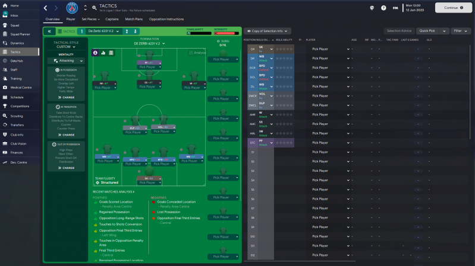The width and height of the screenshot is (475, 266).
Task: Toggle the Analysis checkbox on pitch
Action: point(191,53)
